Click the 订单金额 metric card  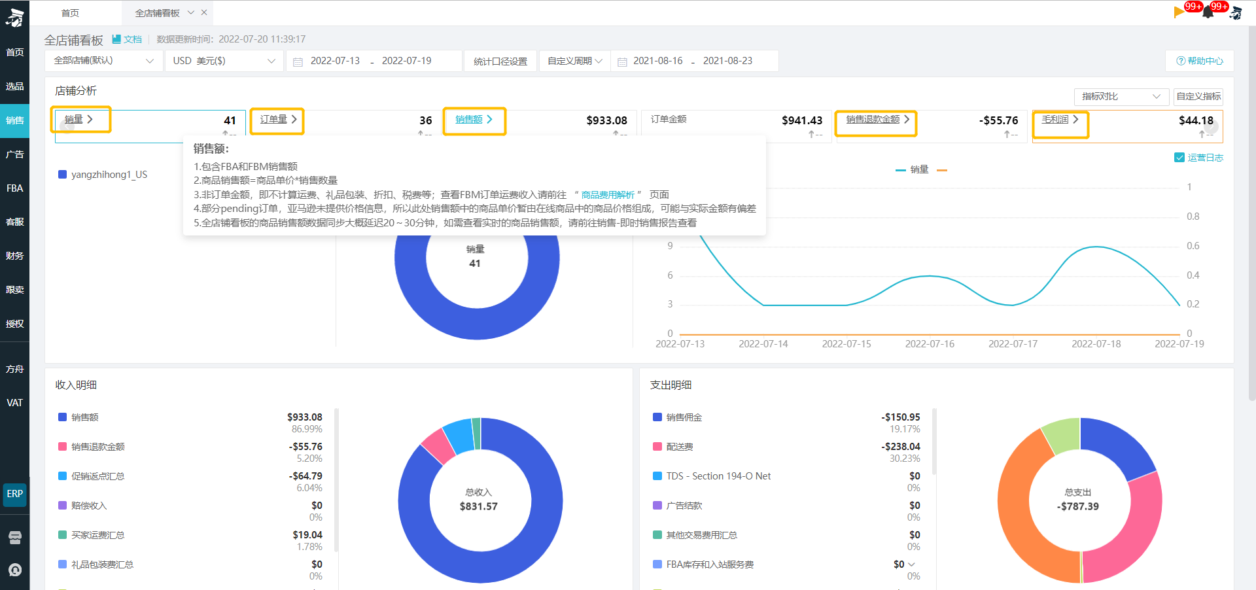[737, 126]
